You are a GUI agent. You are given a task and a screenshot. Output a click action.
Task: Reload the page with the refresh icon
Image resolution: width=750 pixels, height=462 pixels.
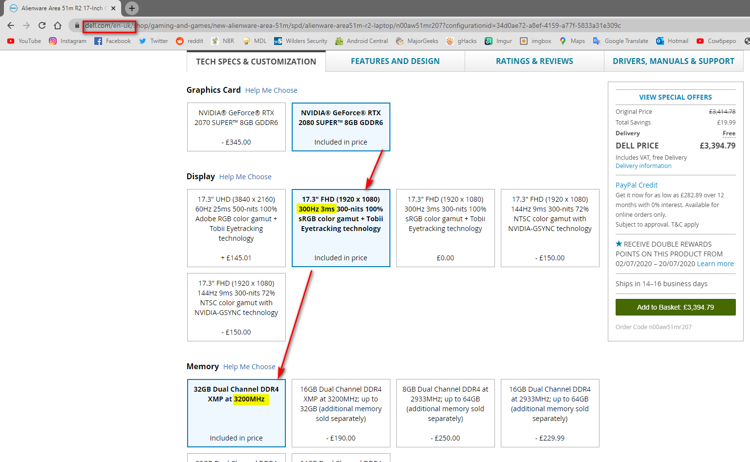(42, 25)
